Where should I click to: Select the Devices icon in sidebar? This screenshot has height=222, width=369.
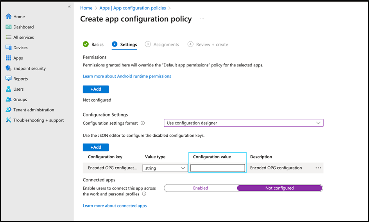pyautogui.click(x=9, y=48)
